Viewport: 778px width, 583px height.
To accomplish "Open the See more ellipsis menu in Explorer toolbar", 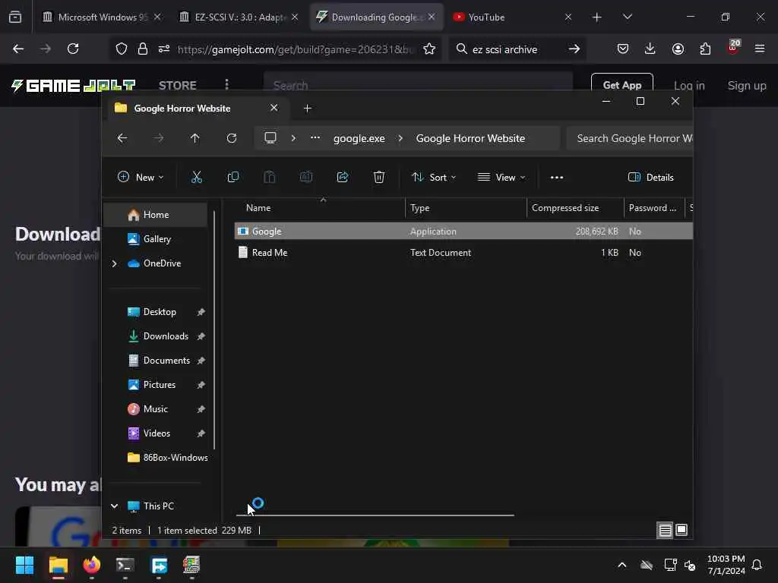I will (x=557, y=177).
